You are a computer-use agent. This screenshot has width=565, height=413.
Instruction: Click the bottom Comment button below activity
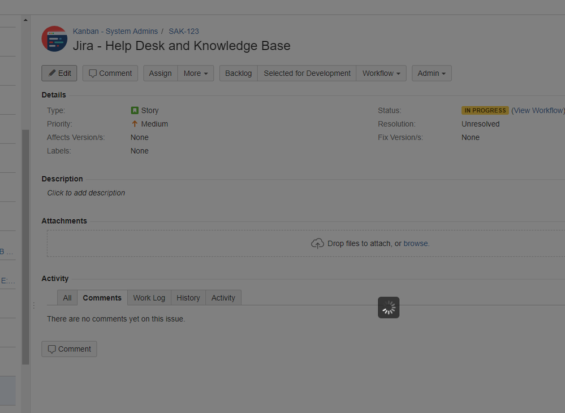[x=69, y=349]
